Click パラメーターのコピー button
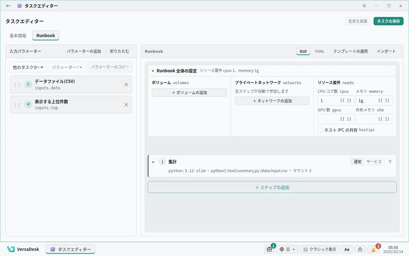 [110, 67]
